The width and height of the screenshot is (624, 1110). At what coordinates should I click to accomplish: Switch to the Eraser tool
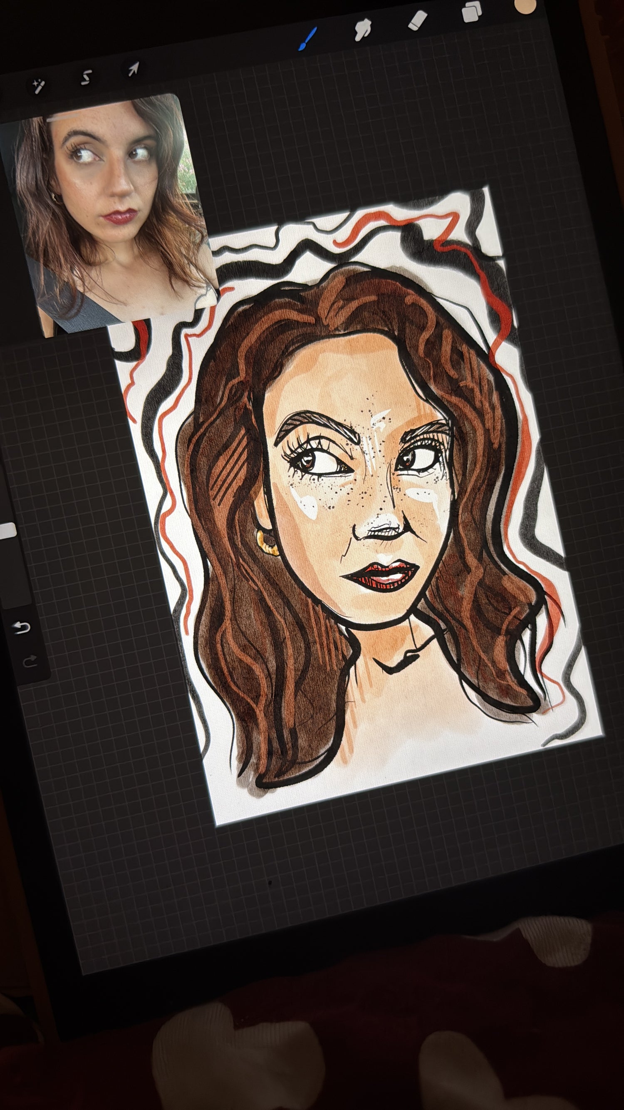pyautogui.click(x=417, y=21)
